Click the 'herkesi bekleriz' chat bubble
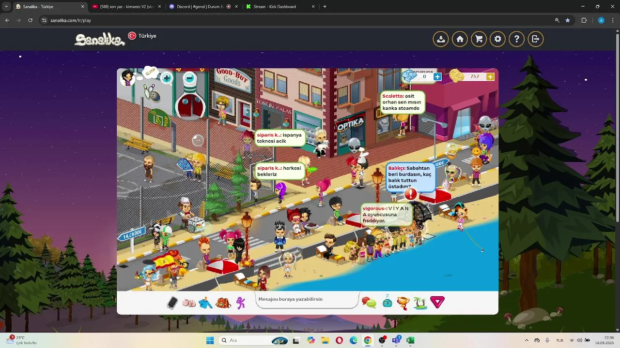 [x=280, y=171]
